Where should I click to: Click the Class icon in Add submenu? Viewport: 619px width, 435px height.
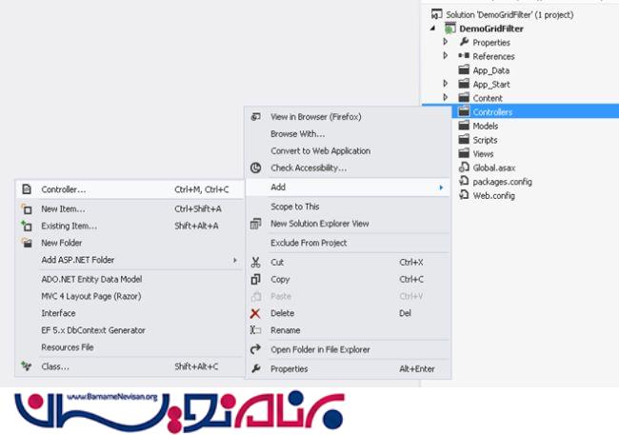click(27, 366)
